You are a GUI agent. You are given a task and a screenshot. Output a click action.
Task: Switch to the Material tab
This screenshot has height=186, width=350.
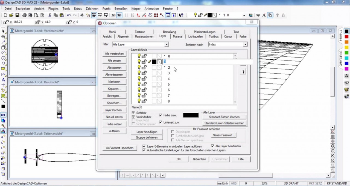[177, 36]
